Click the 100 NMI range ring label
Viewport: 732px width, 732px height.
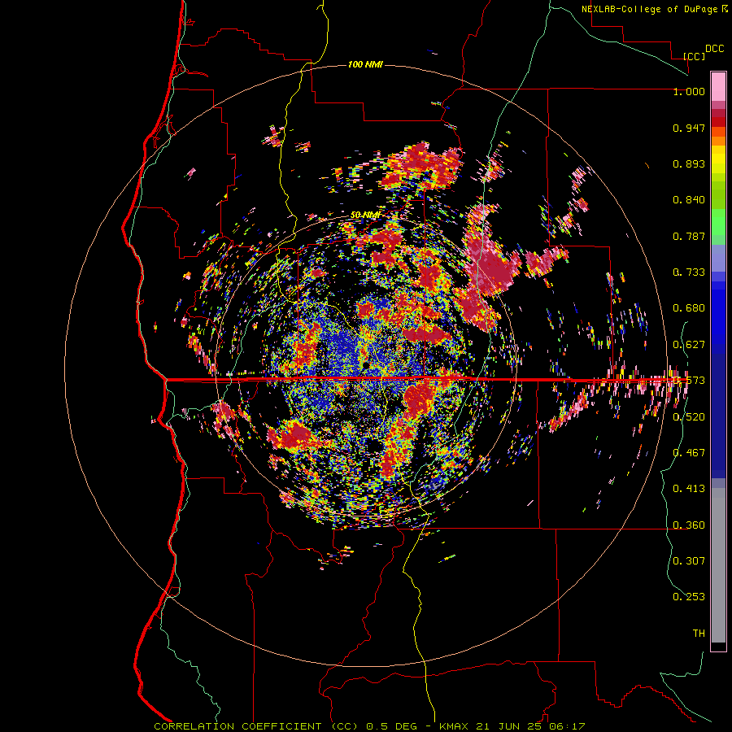pyautogui.click(x=365, y=64)
